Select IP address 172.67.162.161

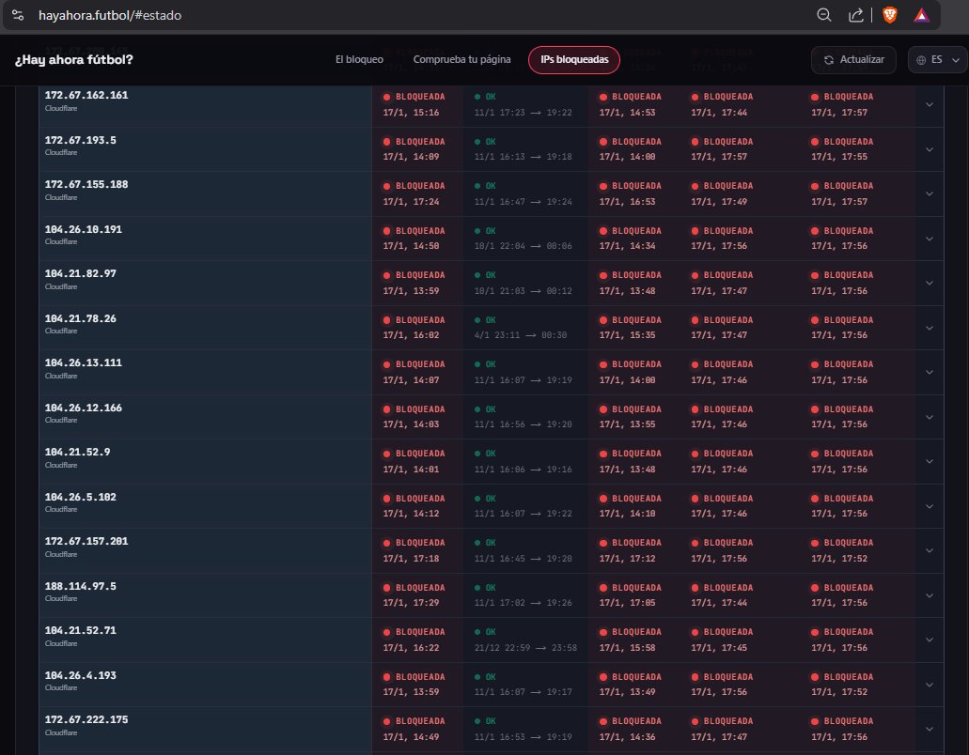click(86, 95)
